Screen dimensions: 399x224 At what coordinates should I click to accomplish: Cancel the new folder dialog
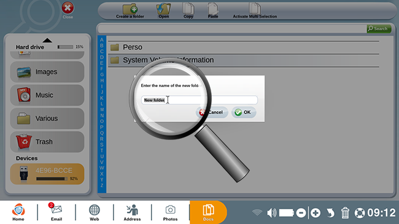pyautogui.click(x=212, y=112)
